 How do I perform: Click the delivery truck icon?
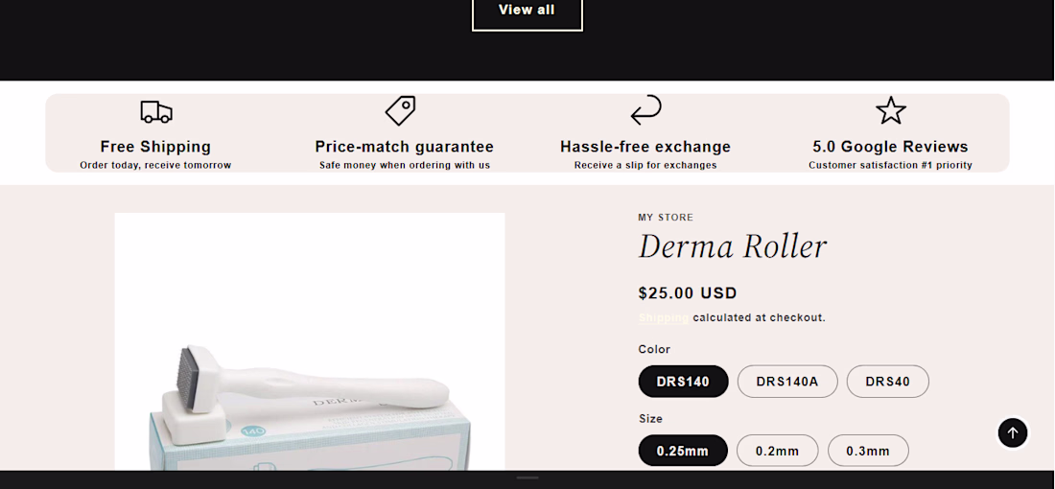155,111
